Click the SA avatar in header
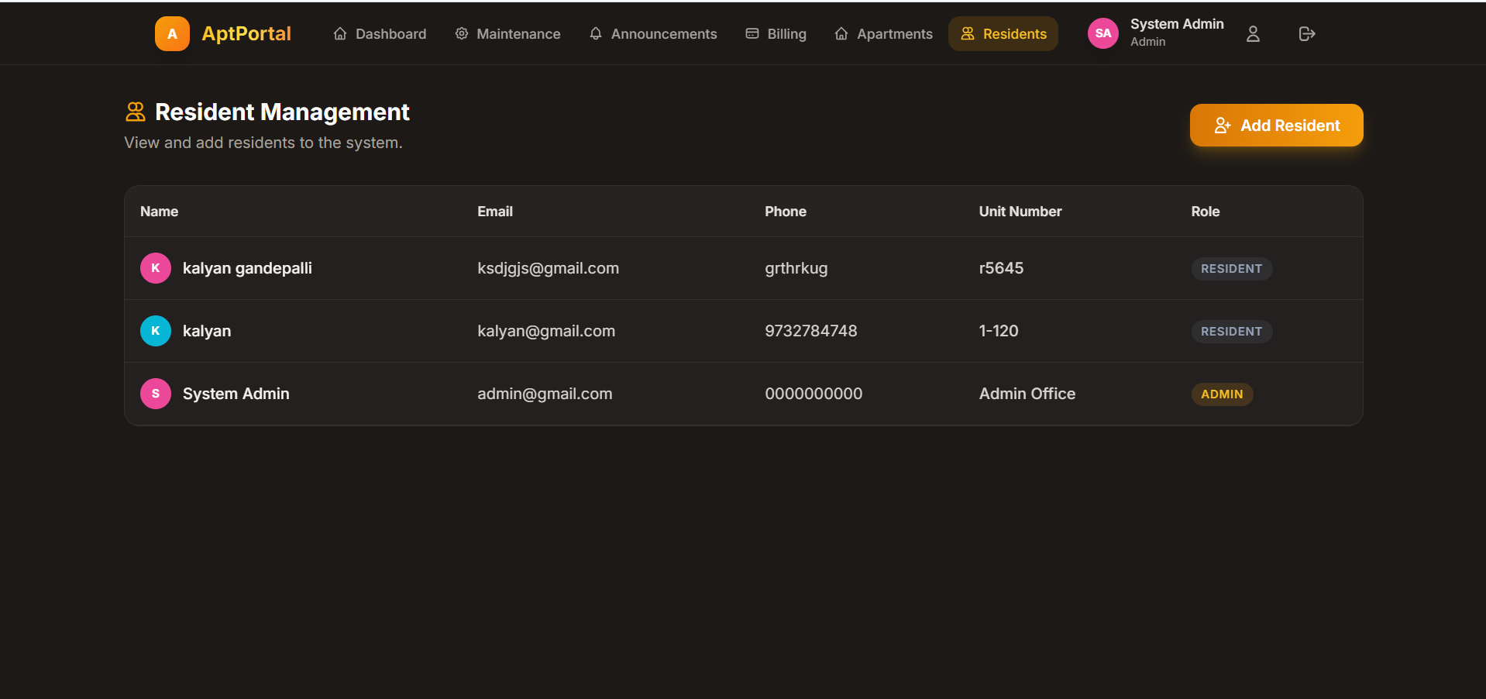 (1103, 33)
